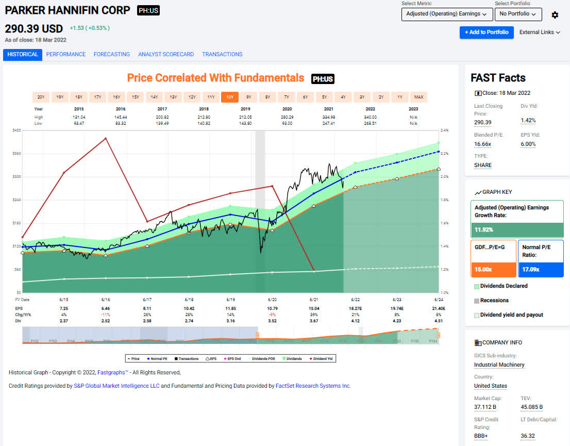This screenshot has width=570, height=446.
Task: Toggle the EPS Ovd legend entry
Action: 232,359
